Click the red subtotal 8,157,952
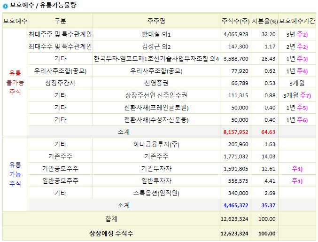This screenshot has height=242, width=318. tap(236, 132)
